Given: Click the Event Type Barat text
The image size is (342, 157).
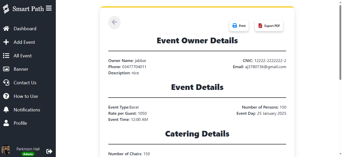Looking at the screenshot, I should click(123, 107).
